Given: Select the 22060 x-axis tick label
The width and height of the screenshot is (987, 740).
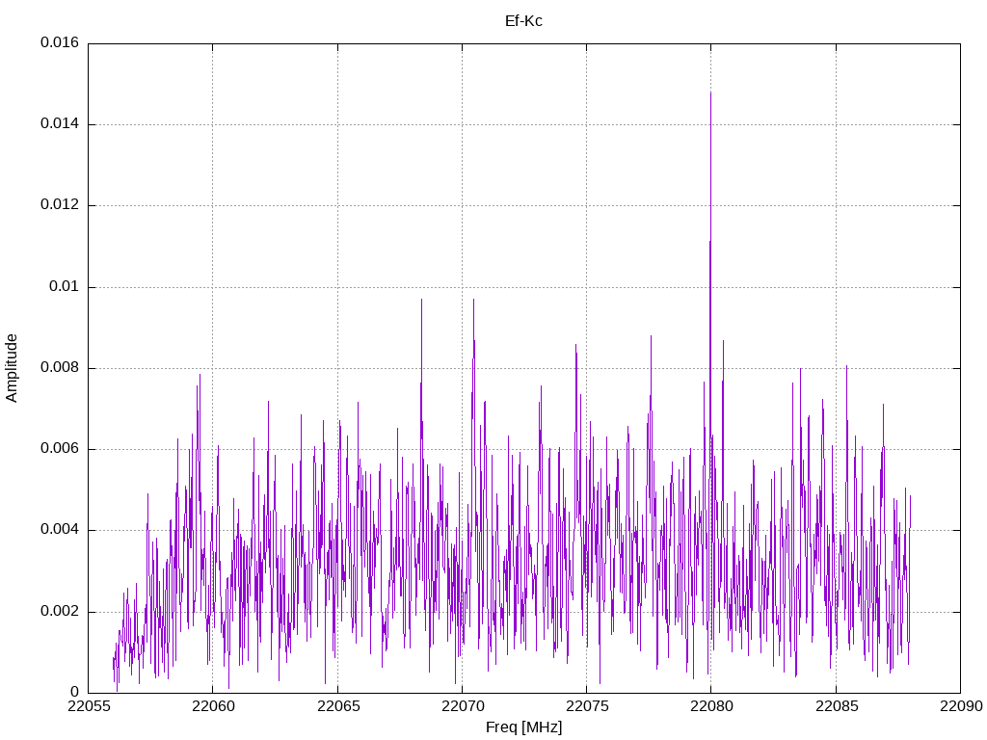Looking at the screenshot, I should 212,707.
